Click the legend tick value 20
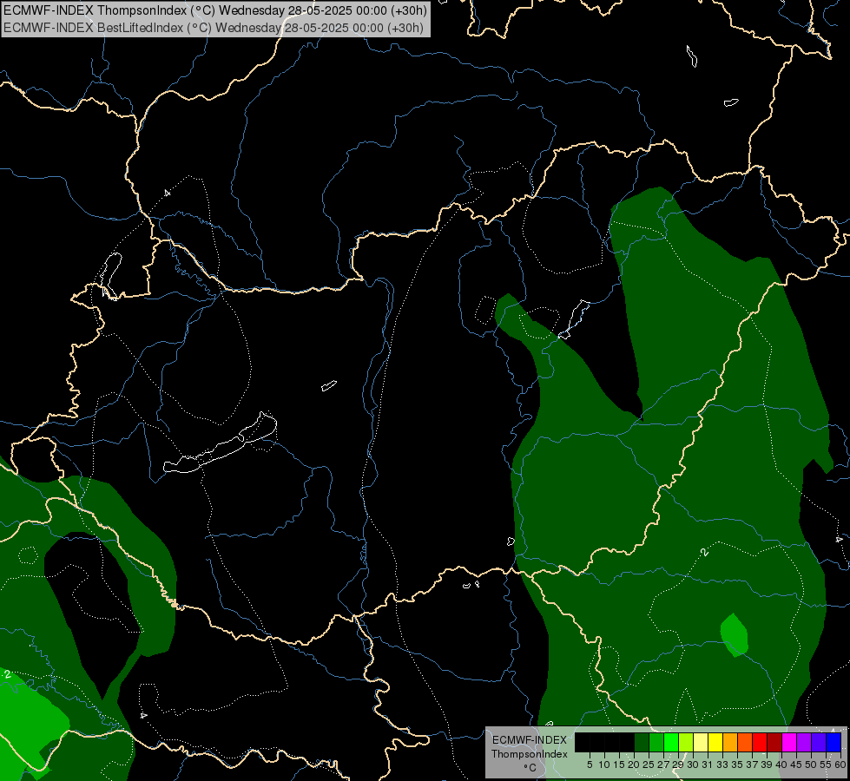Image resolution: width=850 pixels, height=781 pixels. 634,765
